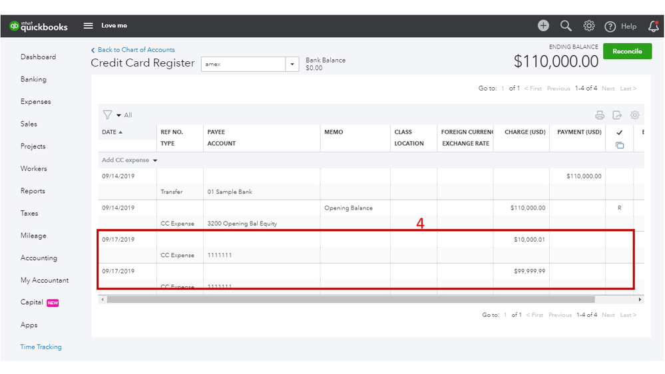Click the filter funnel icon

point(107,115)
